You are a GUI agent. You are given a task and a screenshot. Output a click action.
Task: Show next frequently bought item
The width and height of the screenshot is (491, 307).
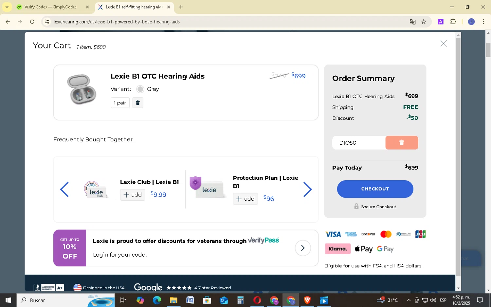pos(307,190)
